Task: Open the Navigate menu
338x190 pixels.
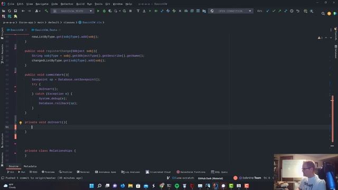Action: tap(42, 4)
